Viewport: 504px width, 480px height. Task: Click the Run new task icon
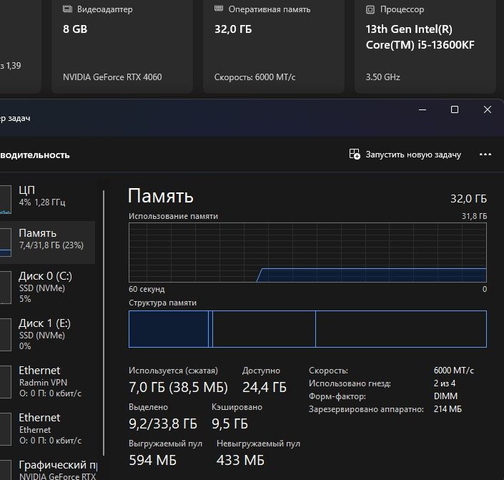[x=355, y=154]
